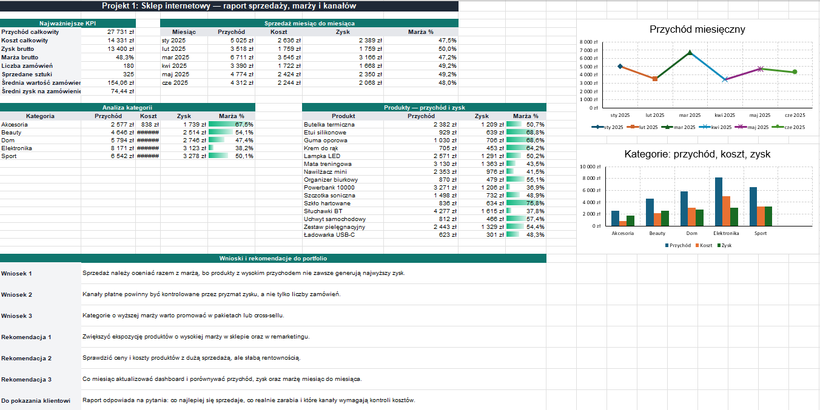Viewport: 820px width, 410px height.
Task: Click the blue 'Przychód' legend swatch in bar chart
Action: point(667,245)
